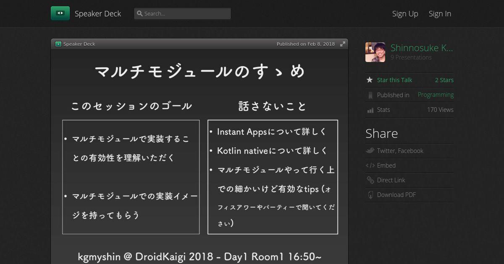The width and height of the screenshot is (504, 264).
Task: Share via Twitter, Facebook link
Action: coord(400,151)
